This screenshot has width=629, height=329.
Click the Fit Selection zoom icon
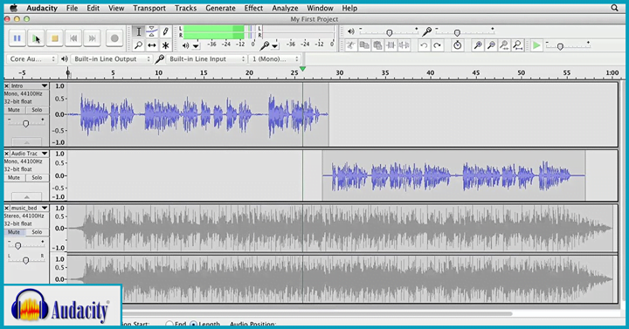[504, 45]
